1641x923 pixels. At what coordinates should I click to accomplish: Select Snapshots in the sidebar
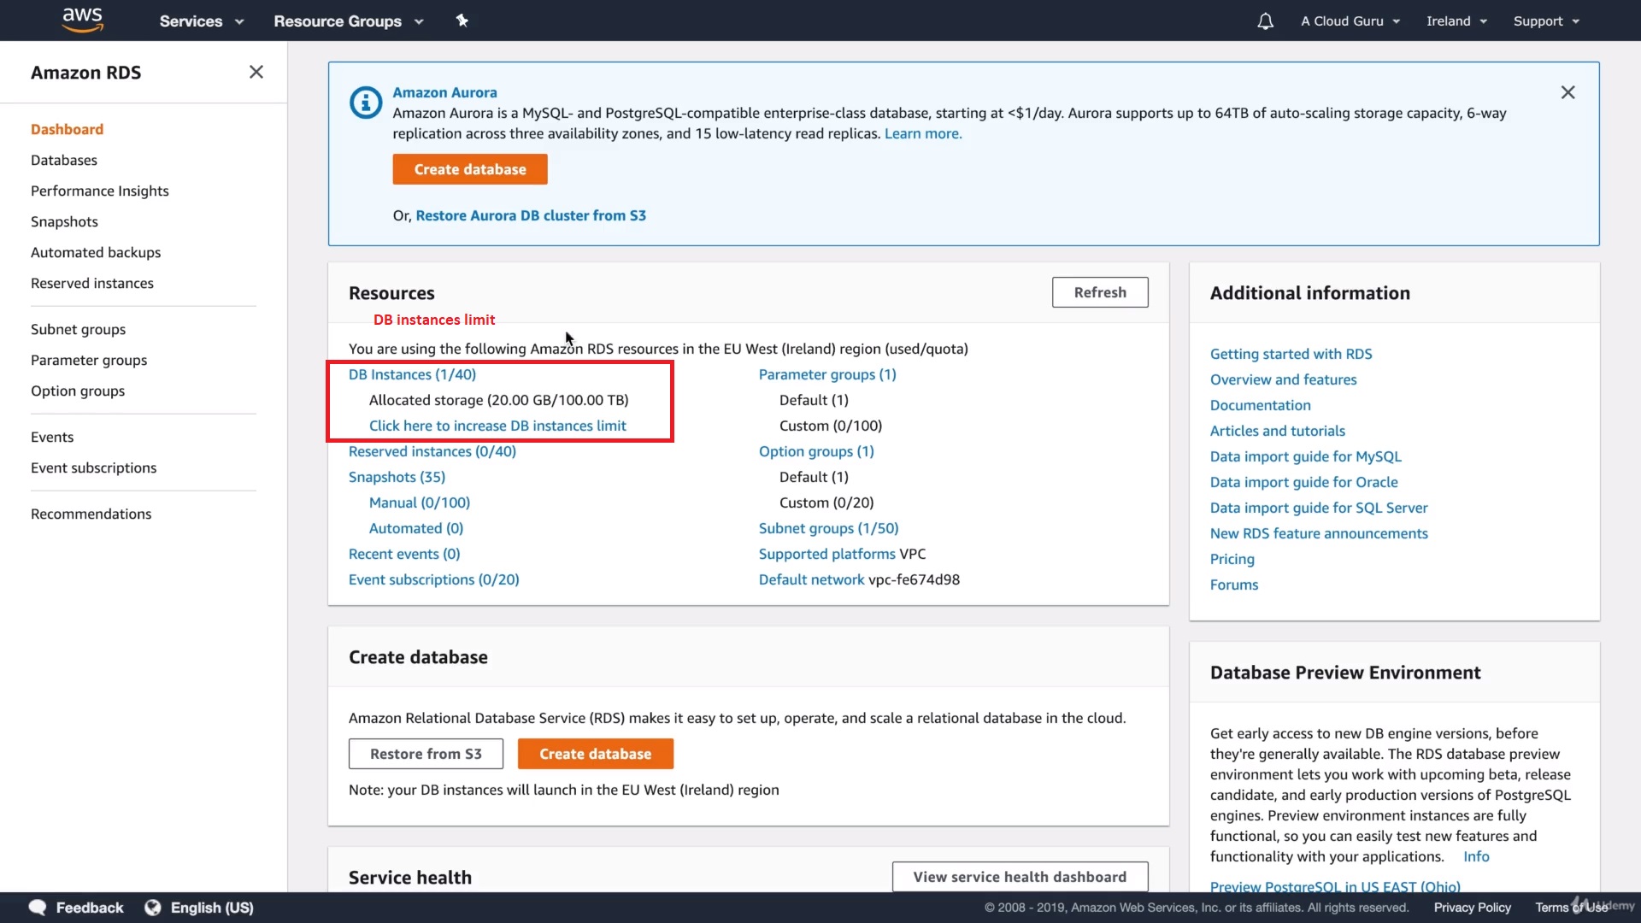tap(64, 221)
